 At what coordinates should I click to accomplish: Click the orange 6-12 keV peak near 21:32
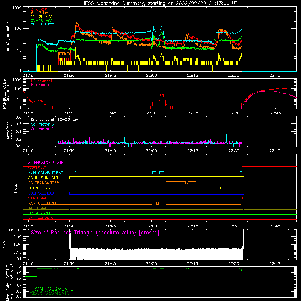[x=77, y=24]
